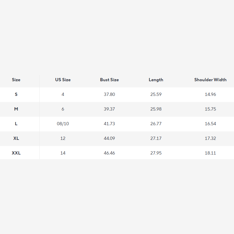
Task: Click the US Size column header
Action: tap(63, 80)
